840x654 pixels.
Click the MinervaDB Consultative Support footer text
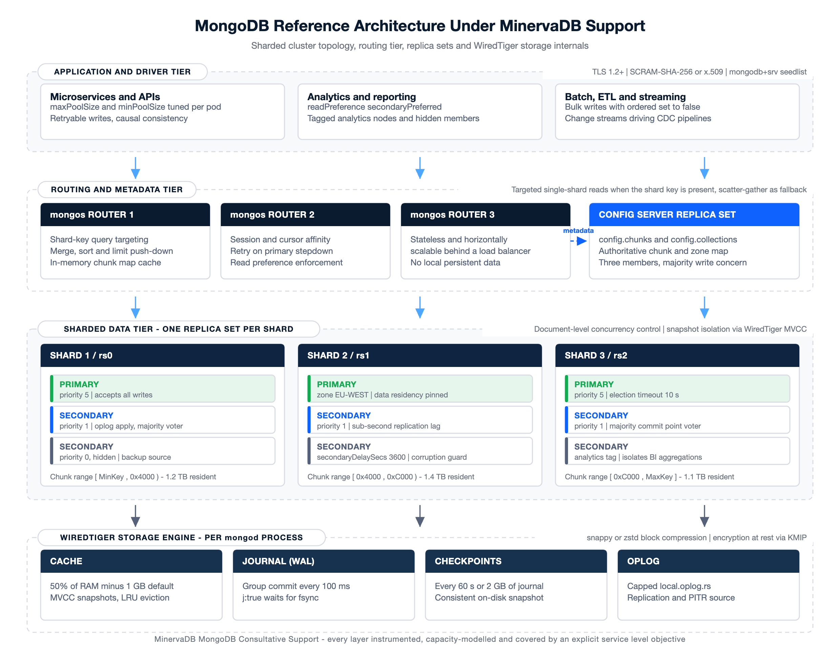420,639
